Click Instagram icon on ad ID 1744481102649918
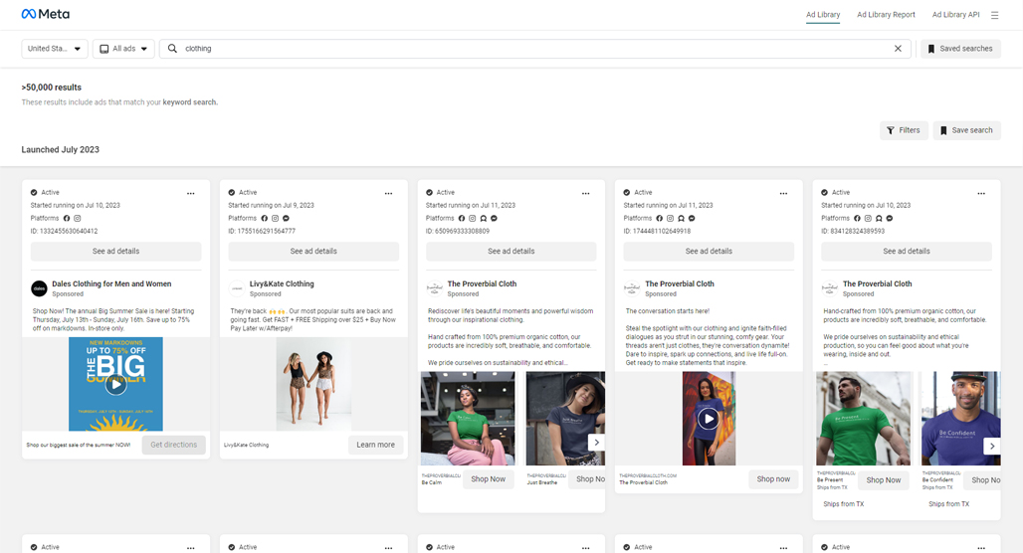The image size is (1023, 553). [x=670, y=219]
